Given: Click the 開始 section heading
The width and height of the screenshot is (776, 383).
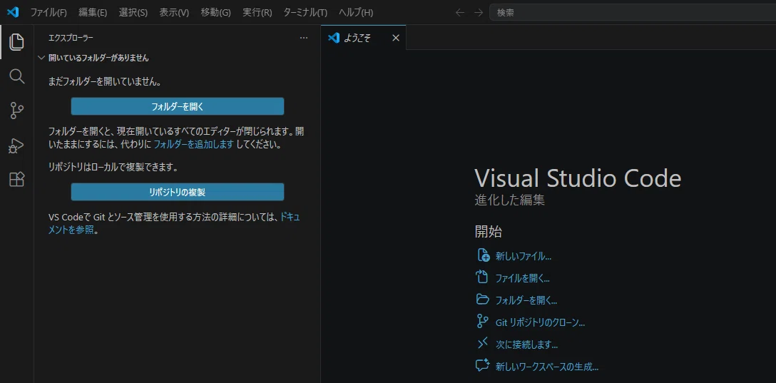Looking at the screenshot, I should [x=489, y=231].
